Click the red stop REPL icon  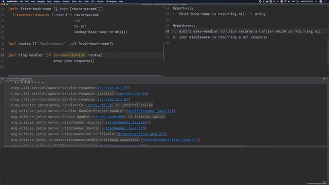click(35, 82)
